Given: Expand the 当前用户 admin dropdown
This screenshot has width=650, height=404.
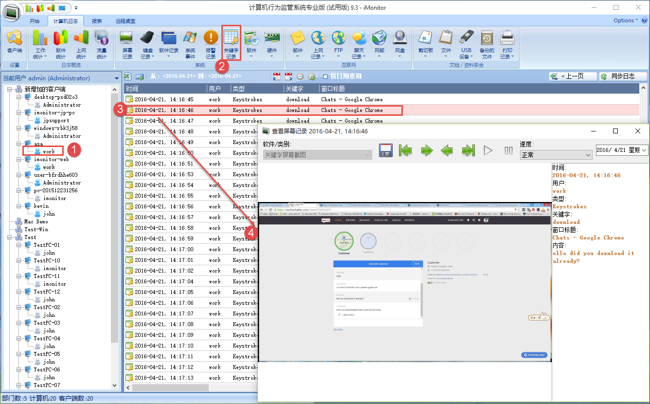Looking at the screenshot, I should click(x=116, y=78).
